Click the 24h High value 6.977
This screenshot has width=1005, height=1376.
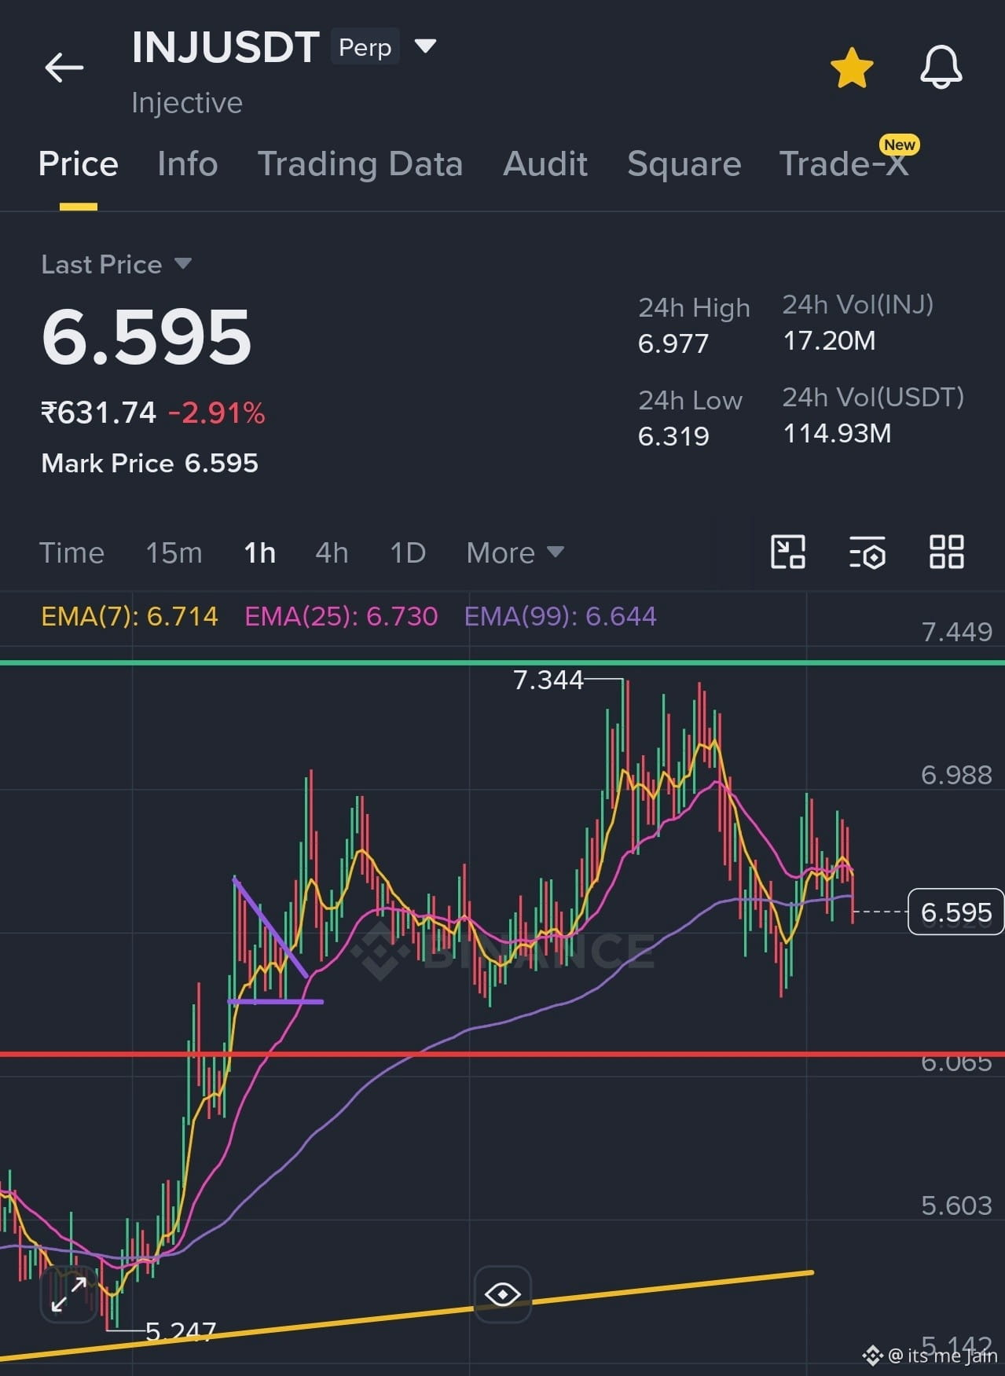pyautogui.click(x=673, y=344)
